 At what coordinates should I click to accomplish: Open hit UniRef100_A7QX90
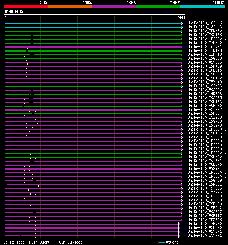click(x=204, y=43)
